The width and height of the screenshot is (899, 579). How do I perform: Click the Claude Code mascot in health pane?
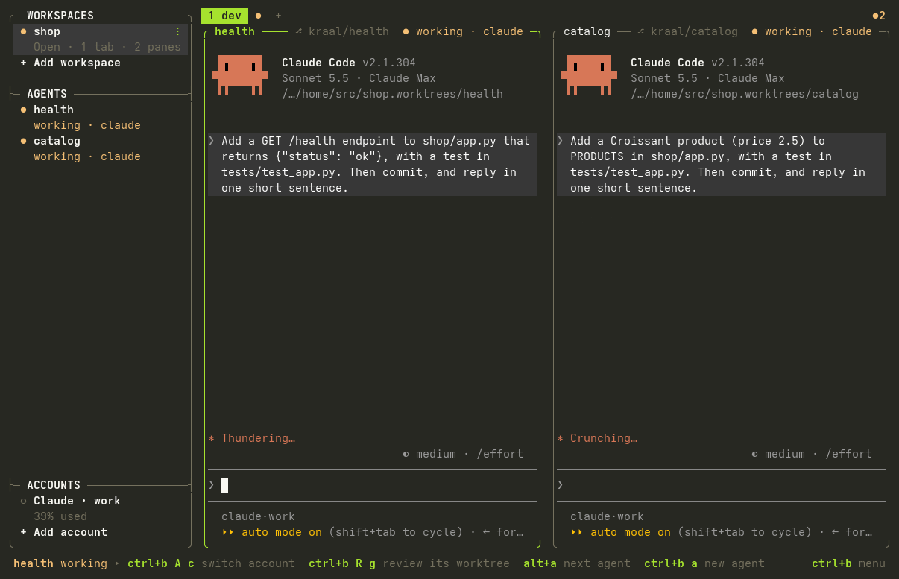coord(240,75)
